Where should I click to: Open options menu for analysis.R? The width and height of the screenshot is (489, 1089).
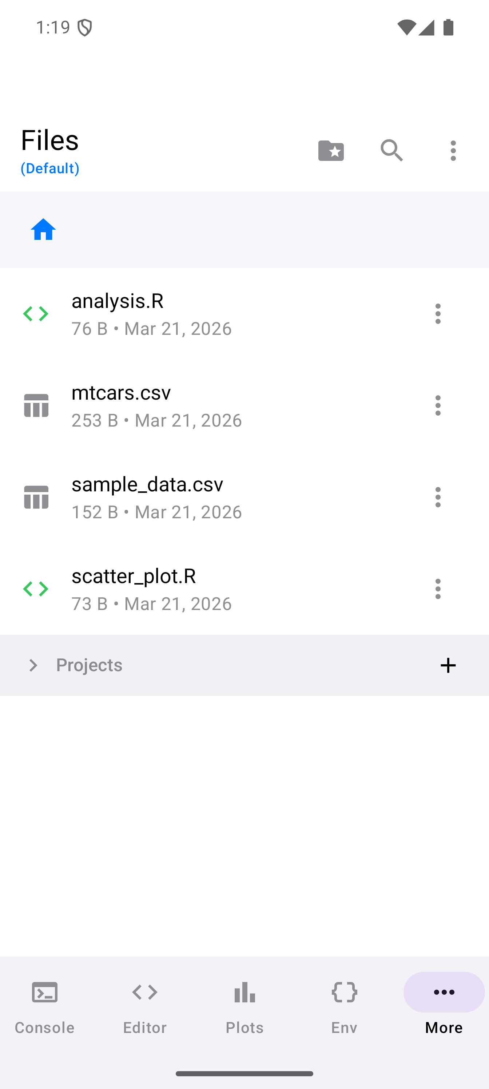click(x=438, y=314)
